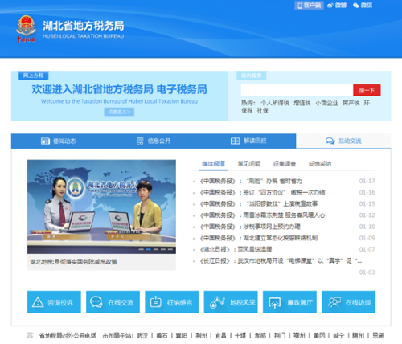Viewport: 402px width, 344px height.
Task: Switch to the 信息公开 tab
Action: [x=154, y=141]
